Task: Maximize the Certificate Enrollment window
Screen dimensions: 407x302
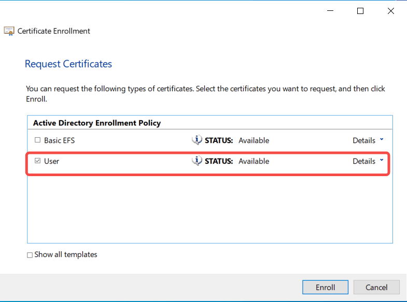Action: click(x=360, y=11)
